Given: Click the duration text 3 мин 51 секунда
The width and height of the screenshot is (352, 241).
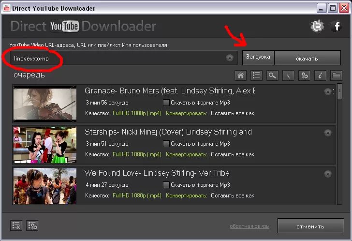Looking at the screenshot, I should click(107, 144).
